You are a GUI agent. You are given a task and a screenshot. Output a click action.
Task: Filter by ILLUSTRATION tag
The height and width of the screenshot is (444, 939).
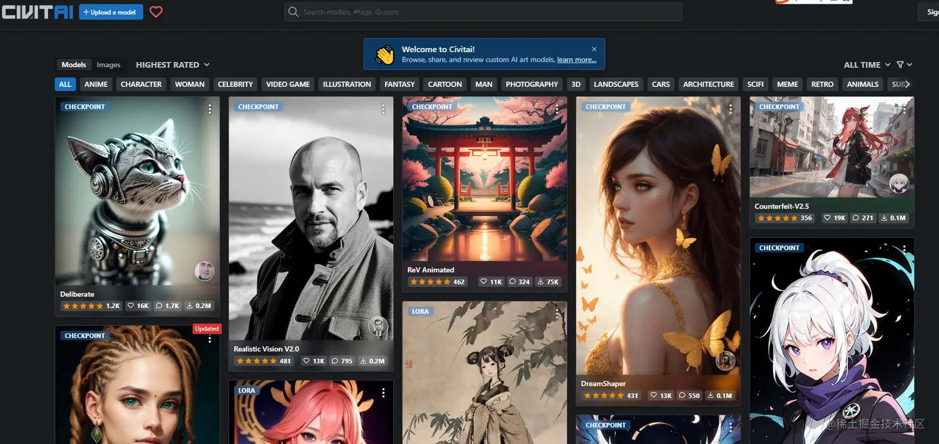tap(347, 84)
